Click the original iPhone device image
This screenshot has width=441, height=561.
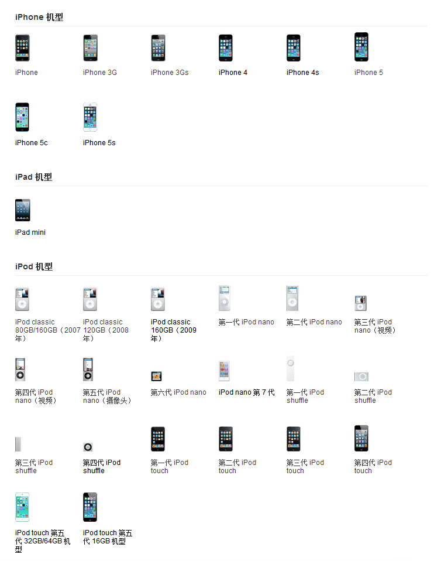tap(22, 48)
